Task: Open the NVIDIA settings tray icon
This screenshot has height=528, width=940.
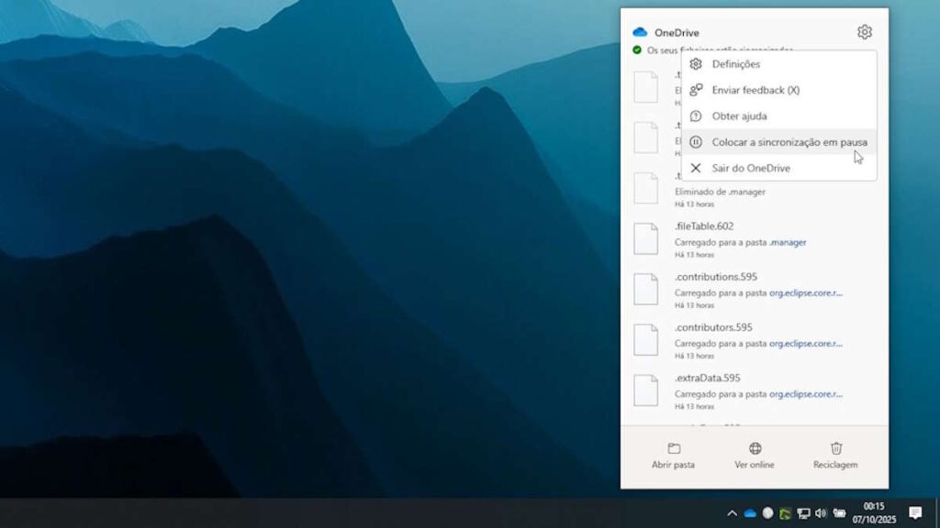Action: coord(783,513)
